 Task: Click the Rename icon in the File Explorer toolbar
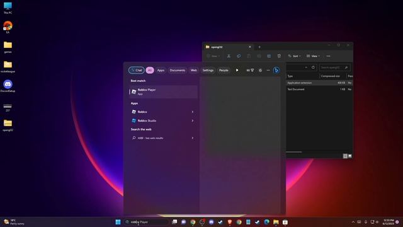point(259,56)
